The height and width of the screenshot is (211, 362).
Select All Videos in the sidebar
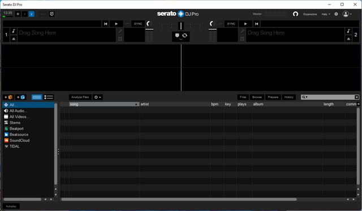(19, 117)
